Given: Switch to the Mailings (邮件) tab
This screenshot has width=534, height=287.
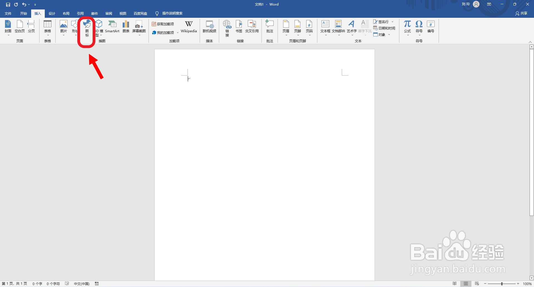Looking at the screenshot, I should 95,13.
